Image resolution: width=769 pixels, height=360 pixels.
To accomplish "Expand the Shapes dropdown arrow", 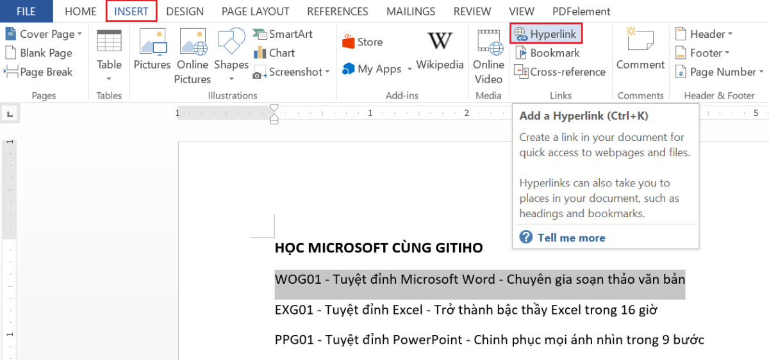I will point(231,79).
